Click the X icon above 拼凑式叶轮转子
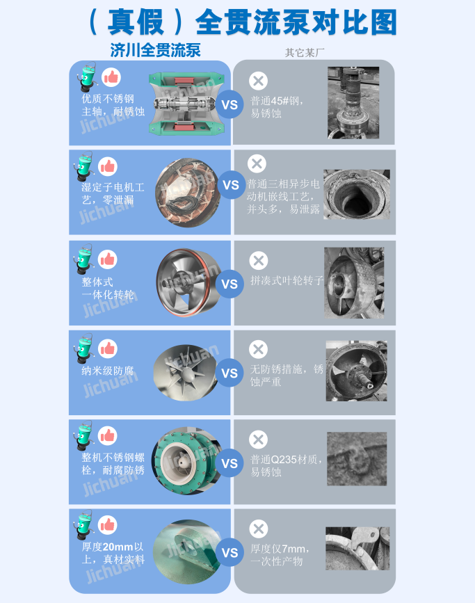475x603 pixels. pos(259,260)
